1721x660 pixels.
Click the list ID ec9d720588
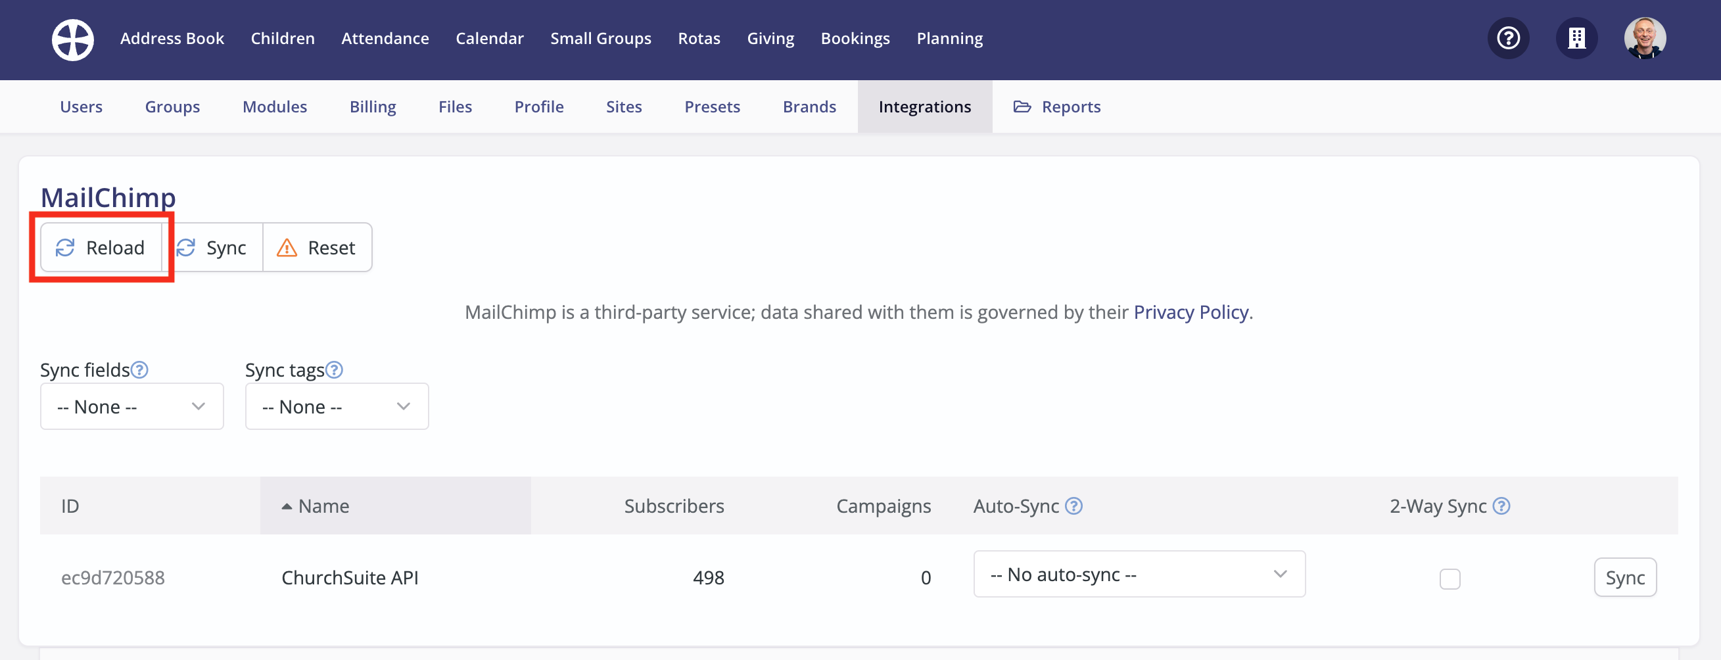[113, 577]
